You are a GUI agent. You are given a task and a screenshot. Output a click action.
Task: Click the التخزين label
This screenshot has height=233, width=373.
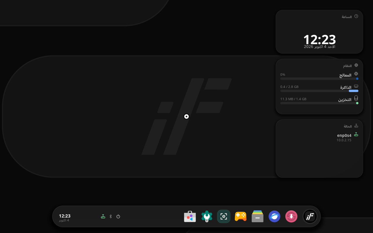coord(345,100)
